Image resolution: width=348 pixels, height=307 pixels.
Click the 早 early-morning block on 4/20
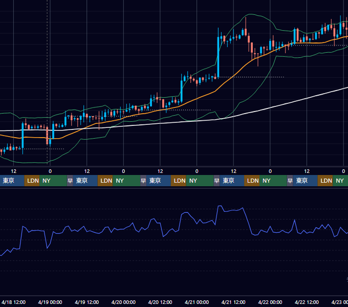pos(143,181)
